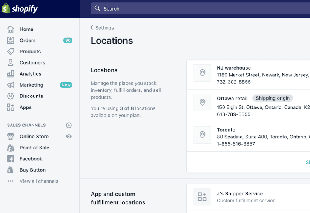Viewport: 310px width, 213px height.
Task: Click View all channels link
Action: tap(39, 181)
